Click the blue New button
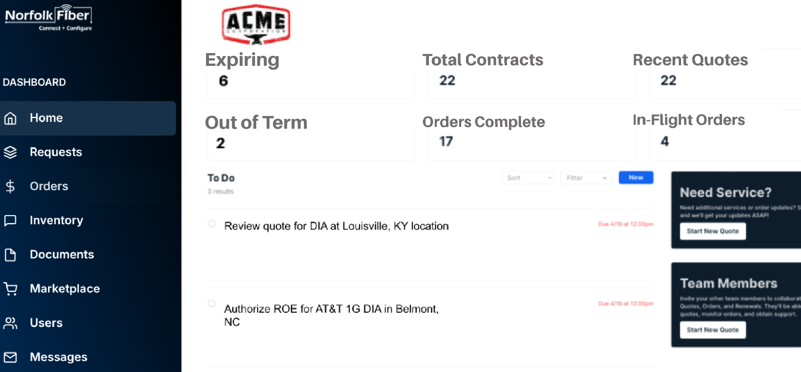This screenshot has height=372, width=801. click(x=636, y=177)
